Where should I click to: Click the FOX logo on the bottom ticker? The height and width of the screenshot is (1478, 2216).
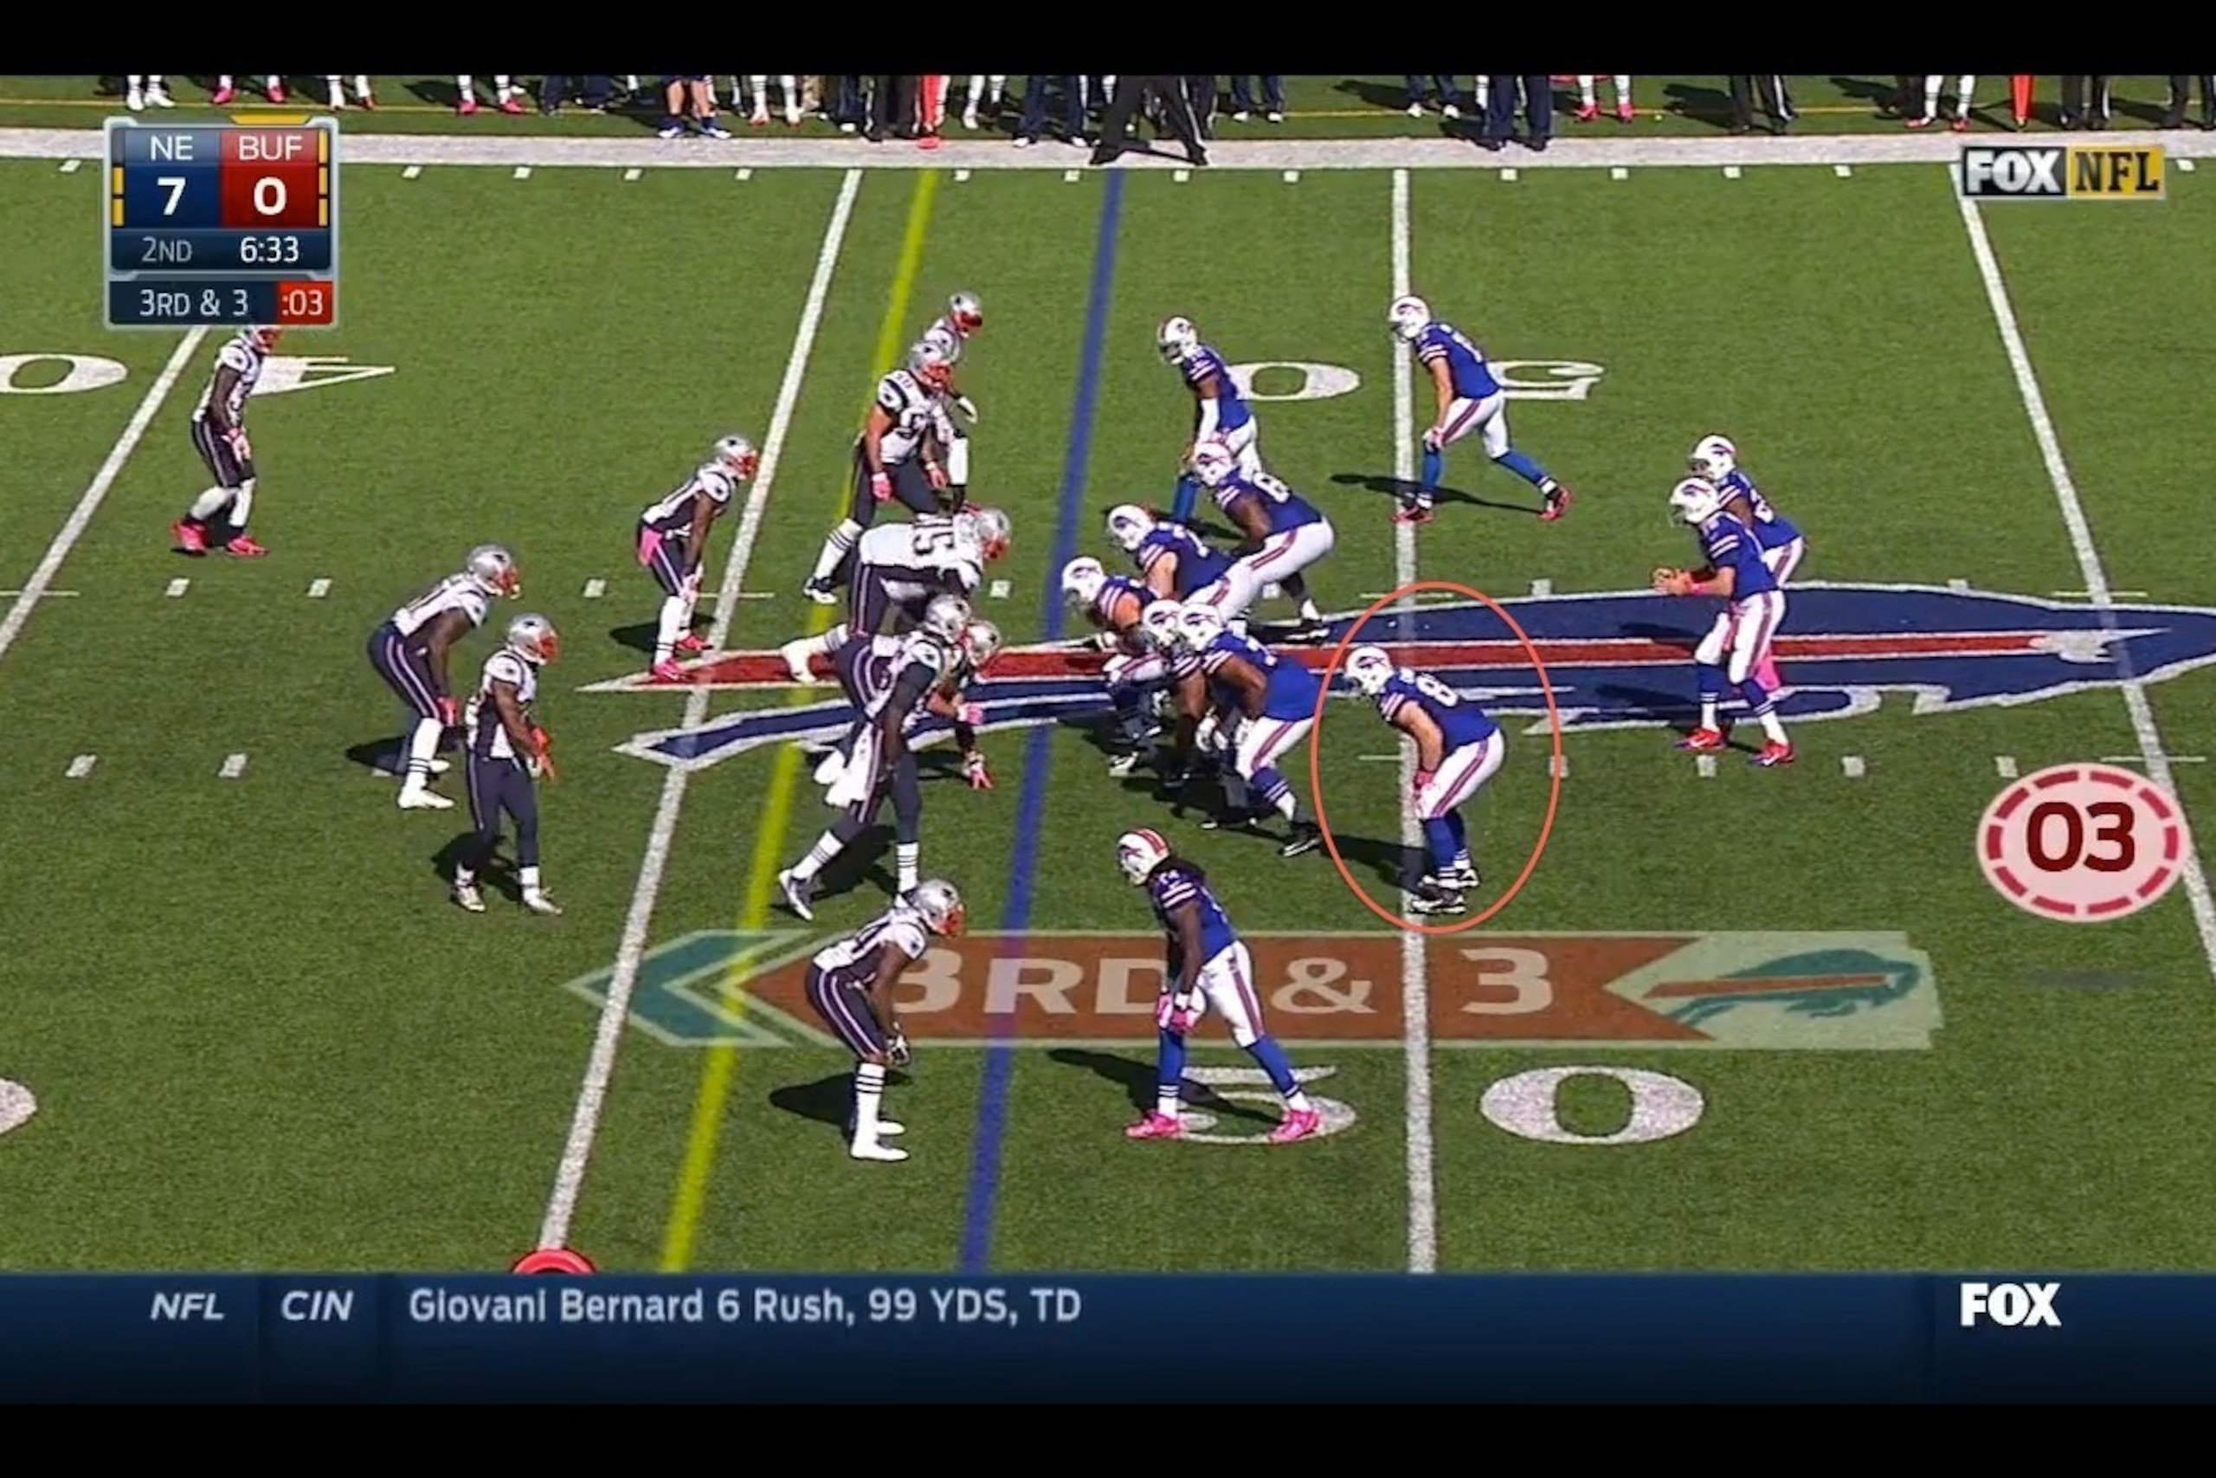(2010, 1305)
